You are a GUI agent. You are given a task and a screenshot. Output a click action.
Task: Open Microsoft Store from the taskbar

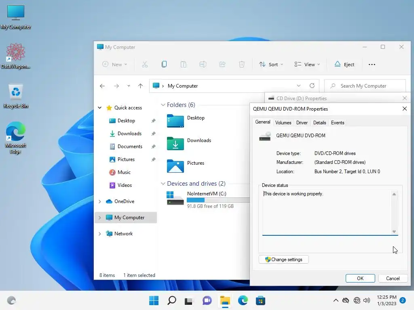261,300
